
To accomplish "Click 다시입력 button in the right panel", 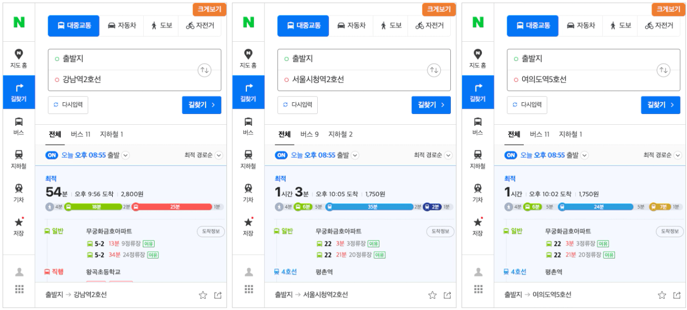I will 527,105.
